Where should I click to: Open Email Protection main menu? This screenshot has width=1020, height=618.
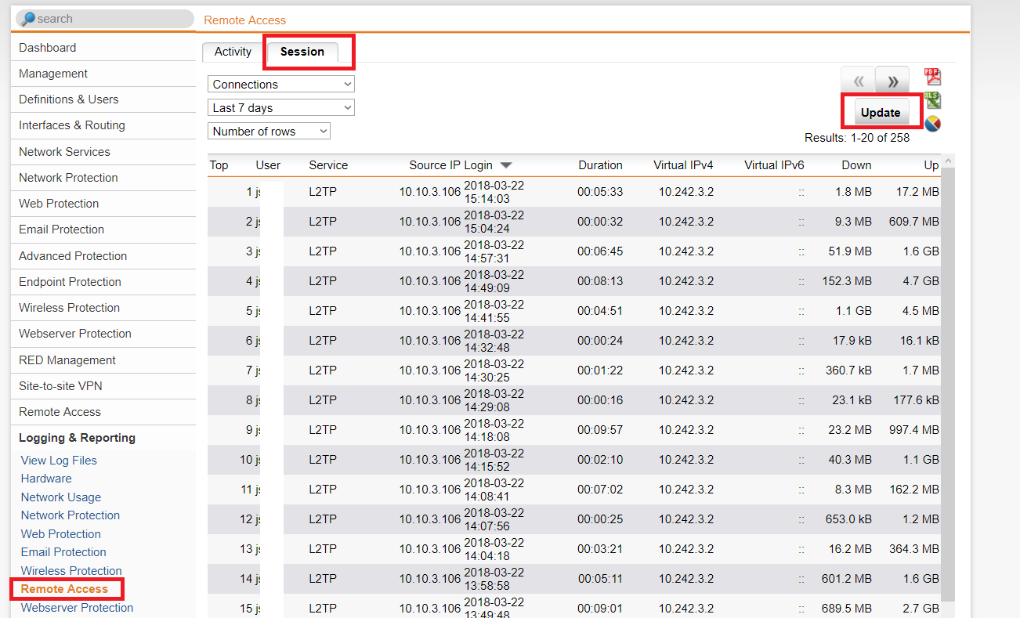pos(103,229)
